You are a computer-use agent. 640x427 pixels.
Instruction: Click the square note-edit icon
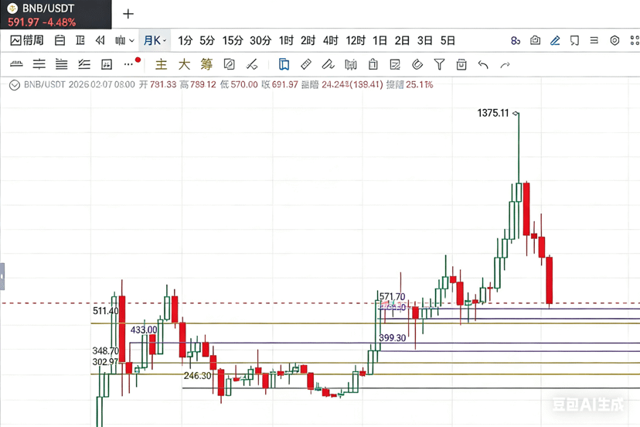[230, 64]
